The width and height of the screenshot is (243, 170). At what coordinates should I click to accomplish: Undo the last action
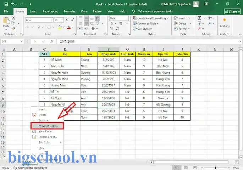(13, 4)
